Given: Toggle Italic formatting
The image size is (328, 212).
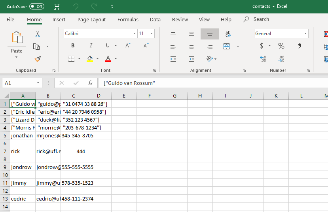Looking at the screenshot, I should [91, 46].
